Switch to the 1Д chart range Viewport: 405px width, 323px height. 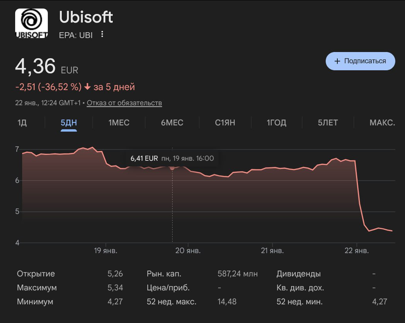point(22,123)
